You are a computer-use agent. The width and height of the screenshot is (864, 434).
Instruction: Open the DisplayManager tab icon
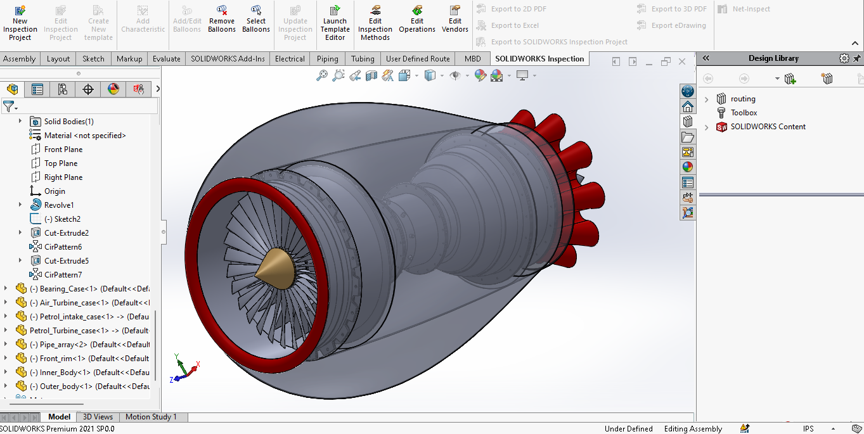click(113, 89)
